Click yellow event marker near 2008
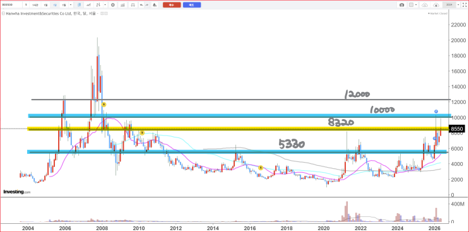The width and height of the screenshot is (469, 232). point(104,105)
